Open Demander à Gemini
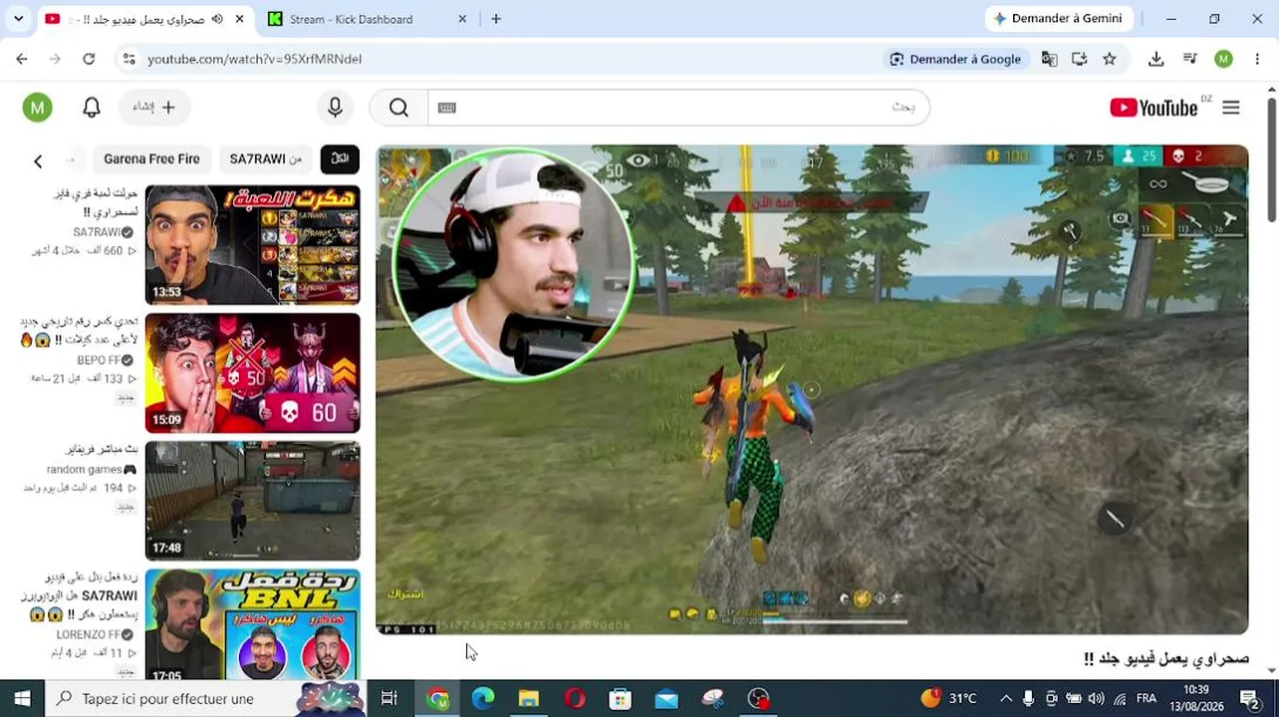The image size is (1279, 717). pos(1058,19)
